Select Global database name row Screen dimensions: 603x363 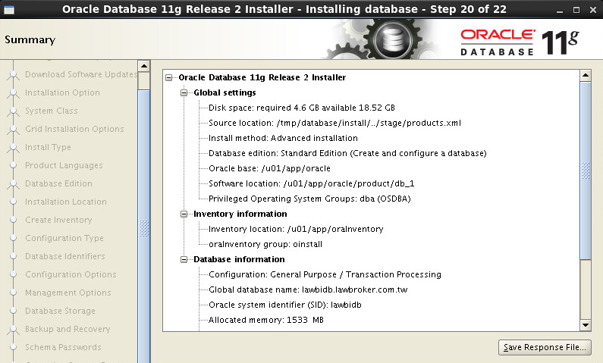[308, 290]
